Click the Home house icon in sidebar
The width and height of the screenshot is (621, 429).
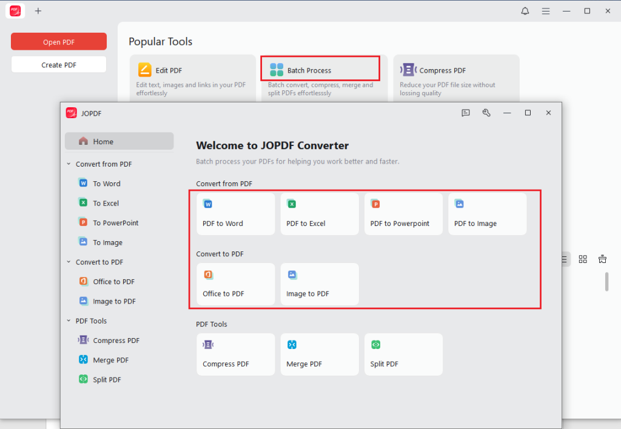tap(83, 141)
